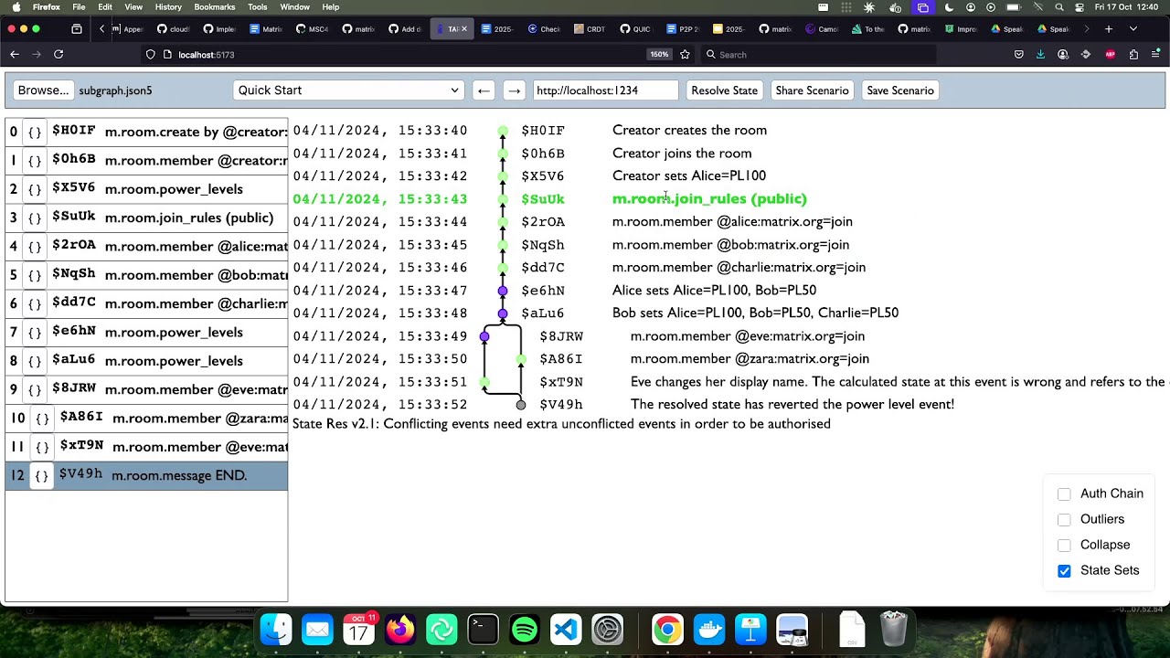
Task: Open the JSON braces icon for $A86I row
Action: 42,419
